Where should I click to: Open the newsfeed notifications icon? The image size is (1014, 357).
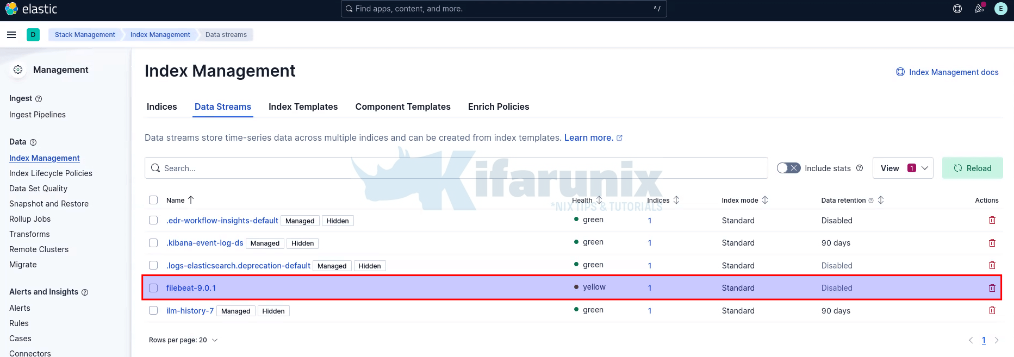[x=979, y=9]
